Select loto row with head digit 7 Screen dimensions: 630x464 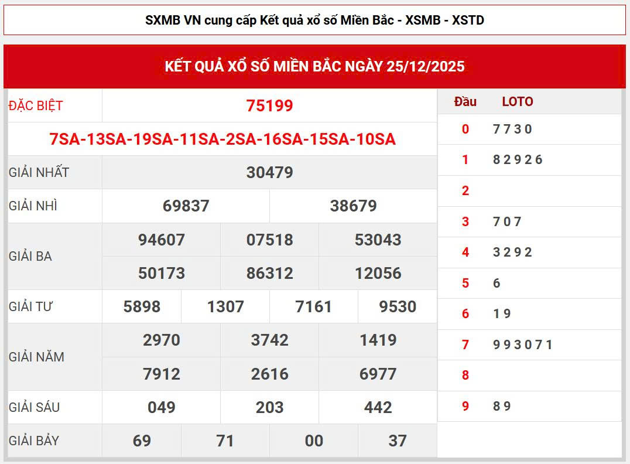[522, 344]
